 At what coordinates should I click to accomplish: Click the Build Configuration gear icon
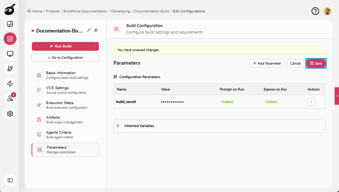click(116, 29)
